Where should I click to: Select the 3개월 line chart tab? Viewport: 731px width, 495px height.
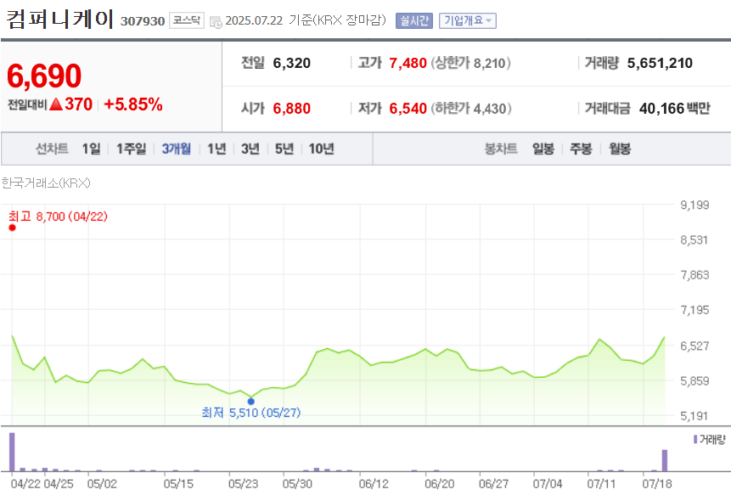177,149
